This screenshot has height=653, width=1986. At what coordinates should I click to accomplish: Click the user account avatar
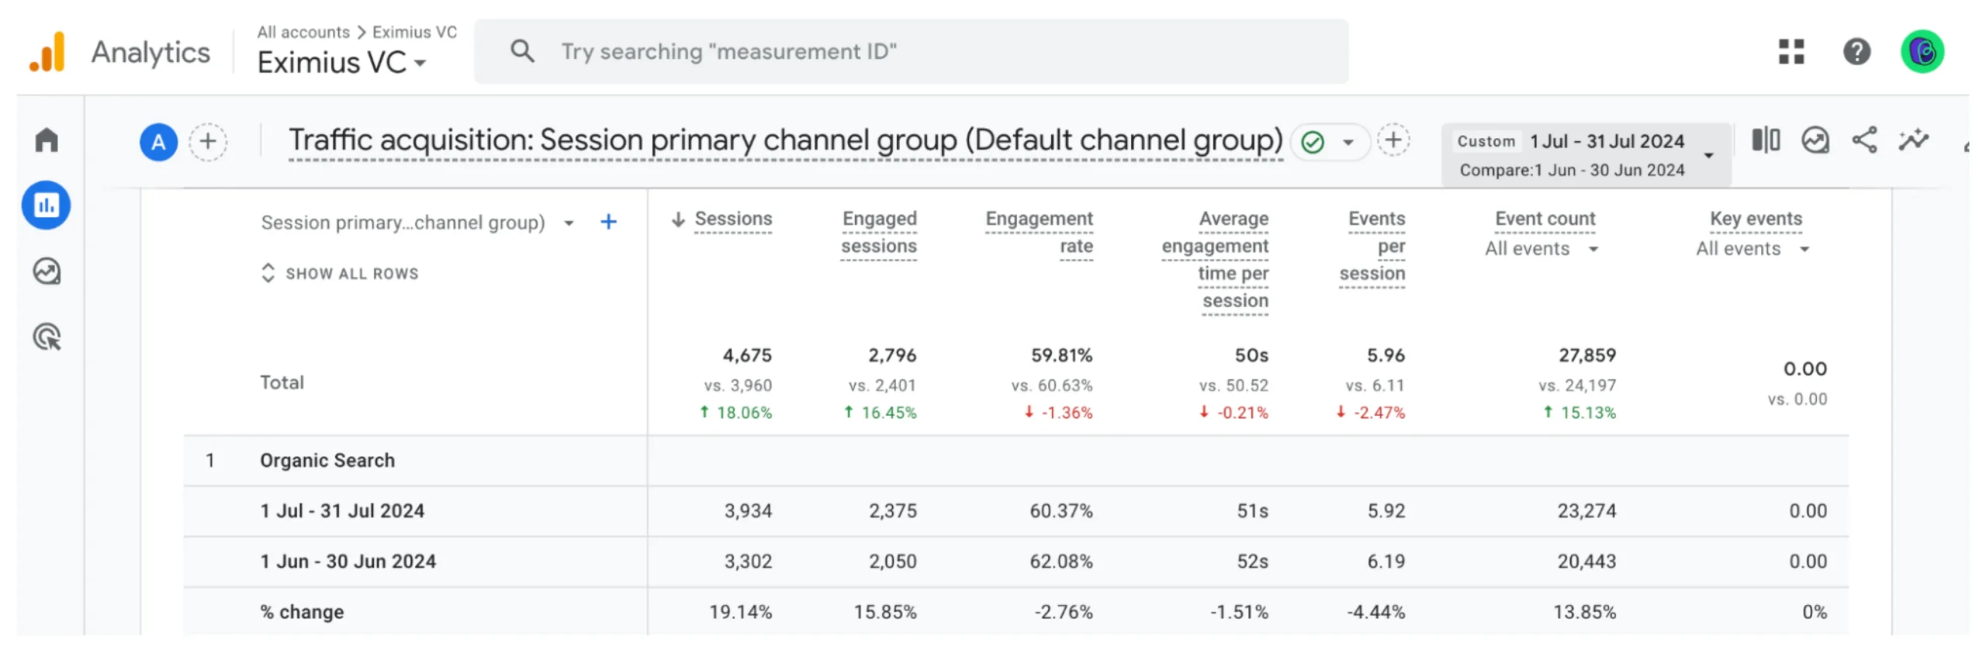tap(1922, 51)
